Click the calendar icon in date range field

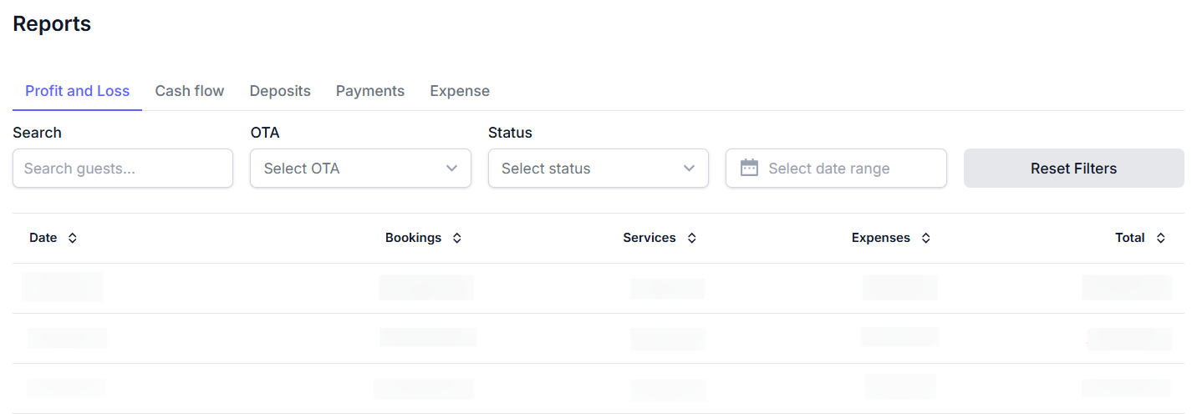click(x=749, y=168)
